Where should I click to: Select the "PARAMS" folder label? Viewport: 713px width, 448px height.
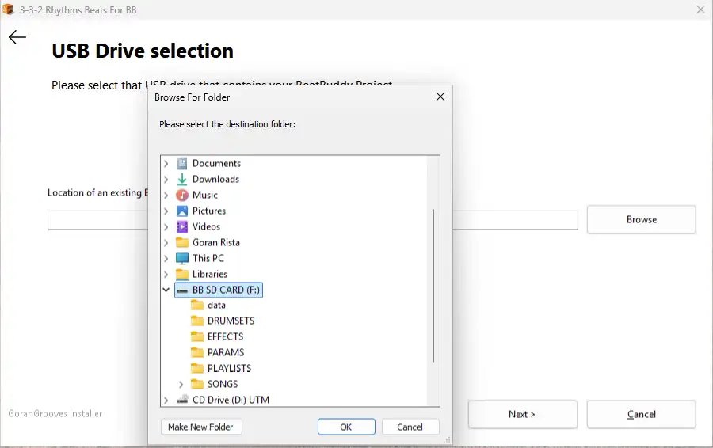click(x=226, y=352)
